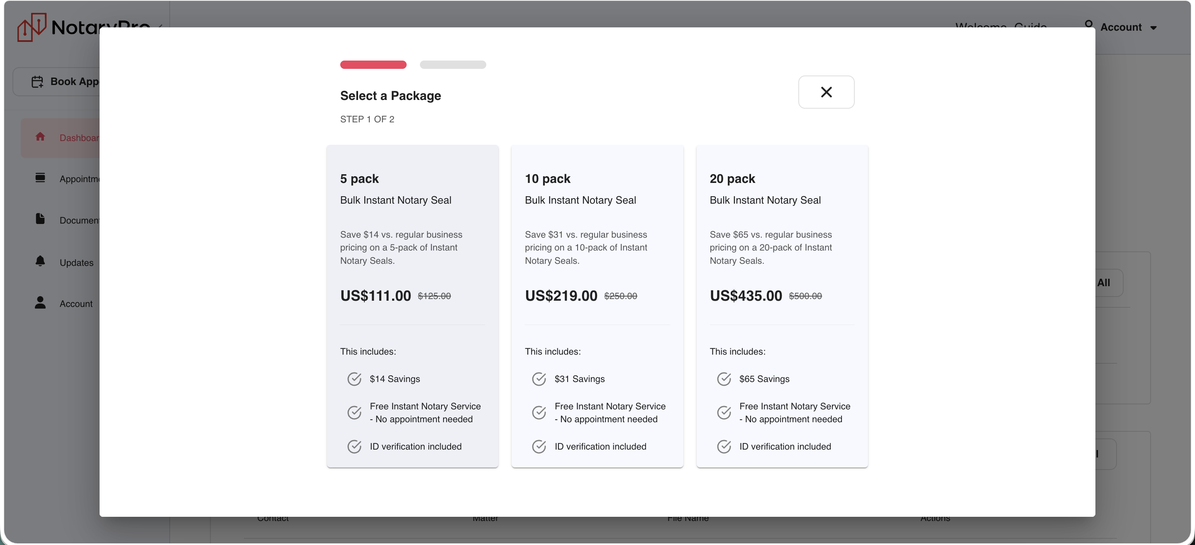Viewport: 1195px width, 545px height.
Task: Click 5 pack ID verification checkmark icon
Action: 354,447
